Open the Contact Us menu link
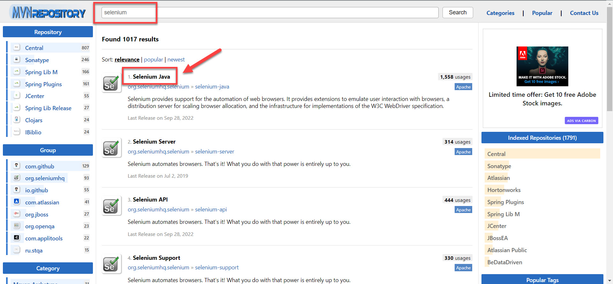This screenshot has height=284, width=613. (584, 13)
